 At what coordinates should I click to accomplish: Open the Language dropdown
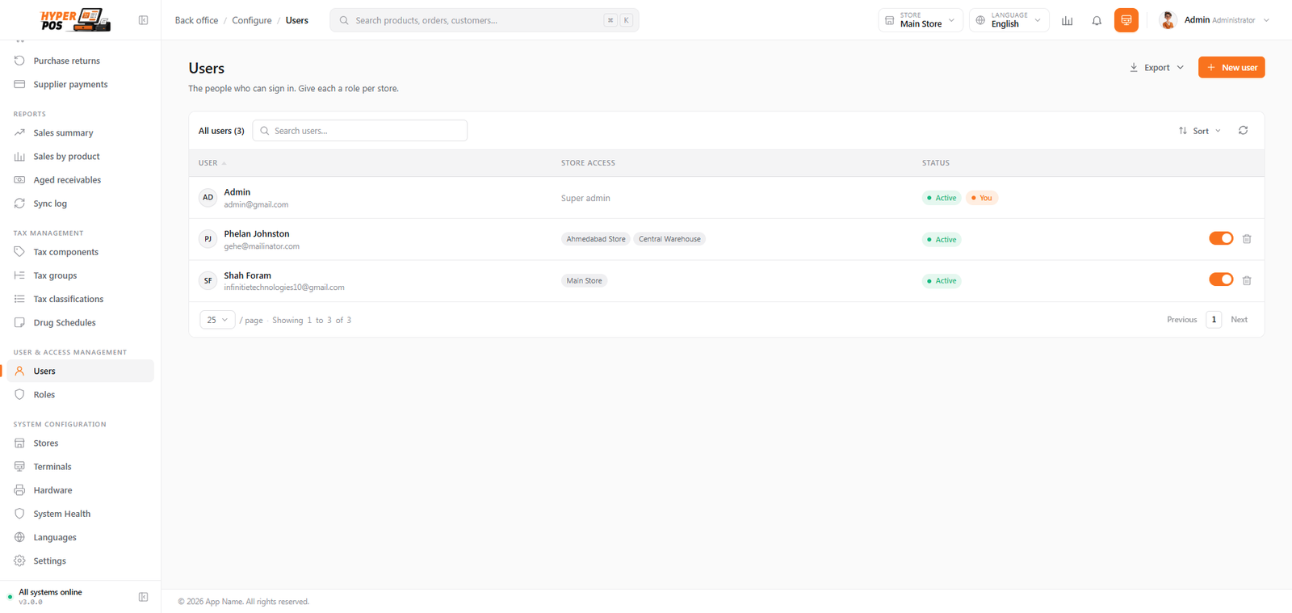point(1009,20)
